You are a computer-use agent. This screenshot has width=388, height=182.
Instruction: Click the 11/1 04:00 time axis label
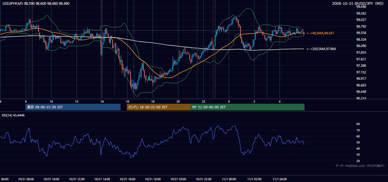tap(279, 179)
